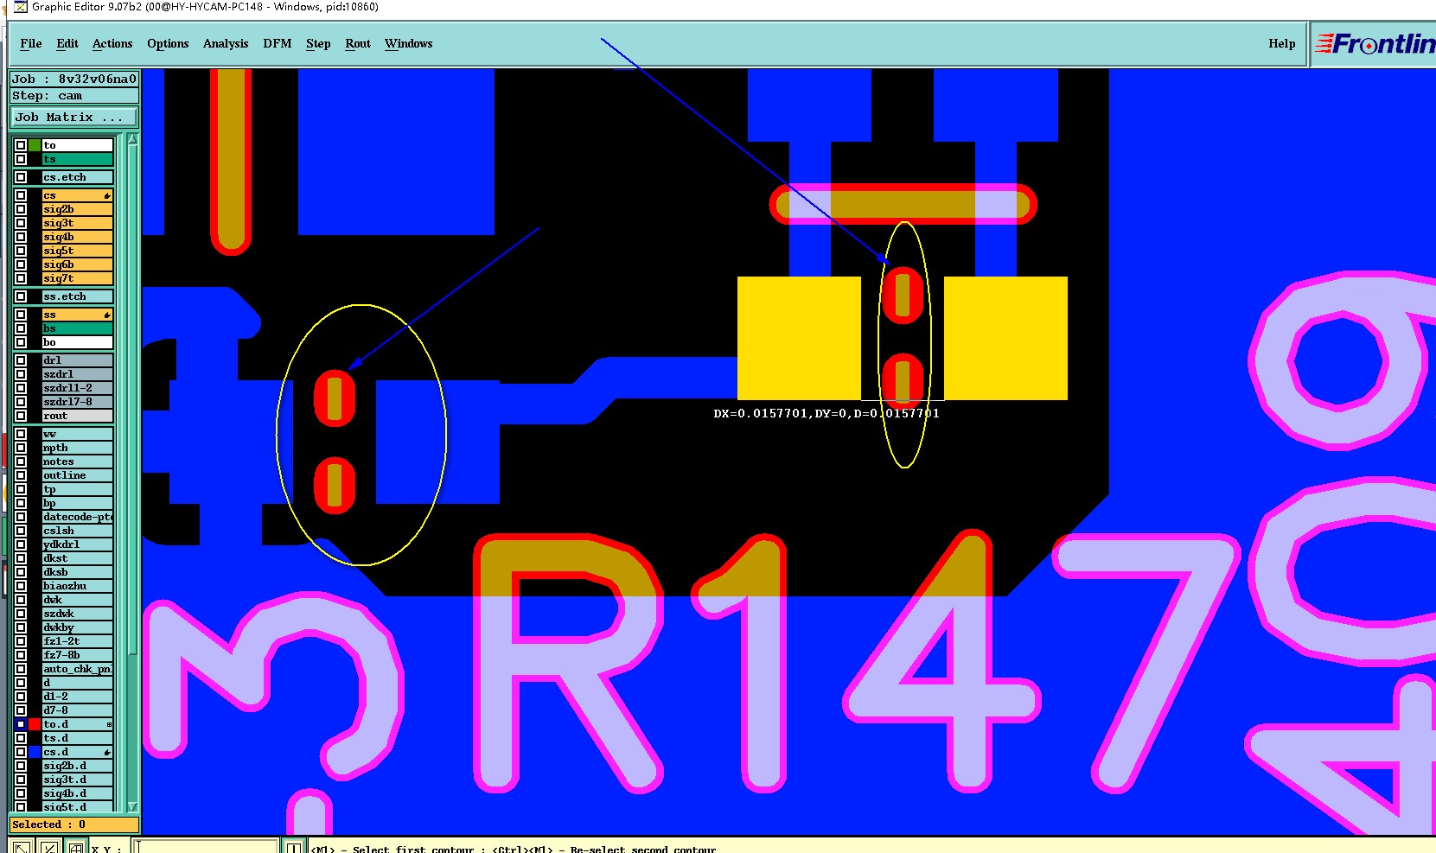Open the Options menu
The image size is (1436, 853).
tap(168, 43)
